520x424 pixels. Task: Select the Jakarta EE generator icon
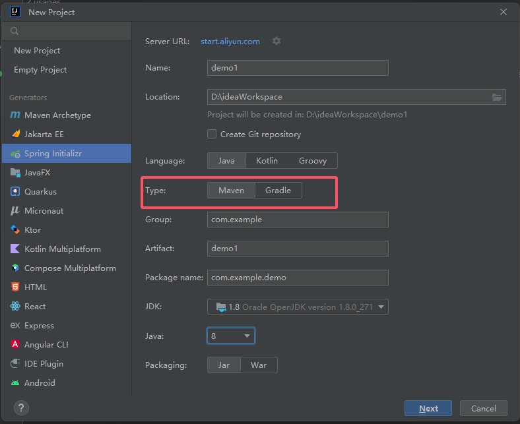coord(15,135)
